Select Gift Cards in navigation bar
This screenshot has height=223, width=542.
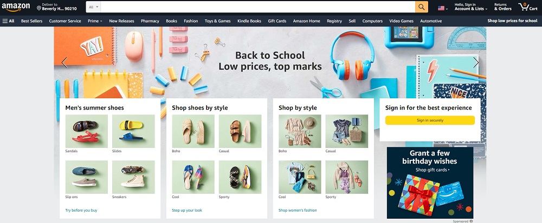click(277, 21)
